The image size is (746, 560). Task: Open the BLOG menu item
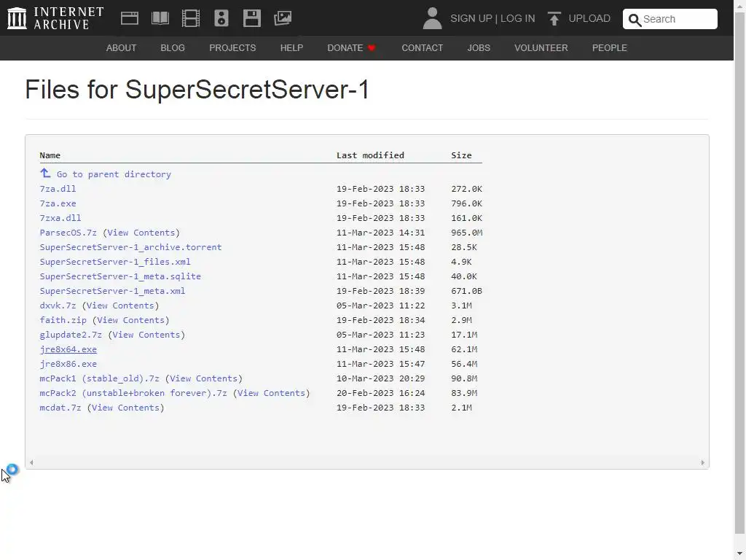point(173,48)
